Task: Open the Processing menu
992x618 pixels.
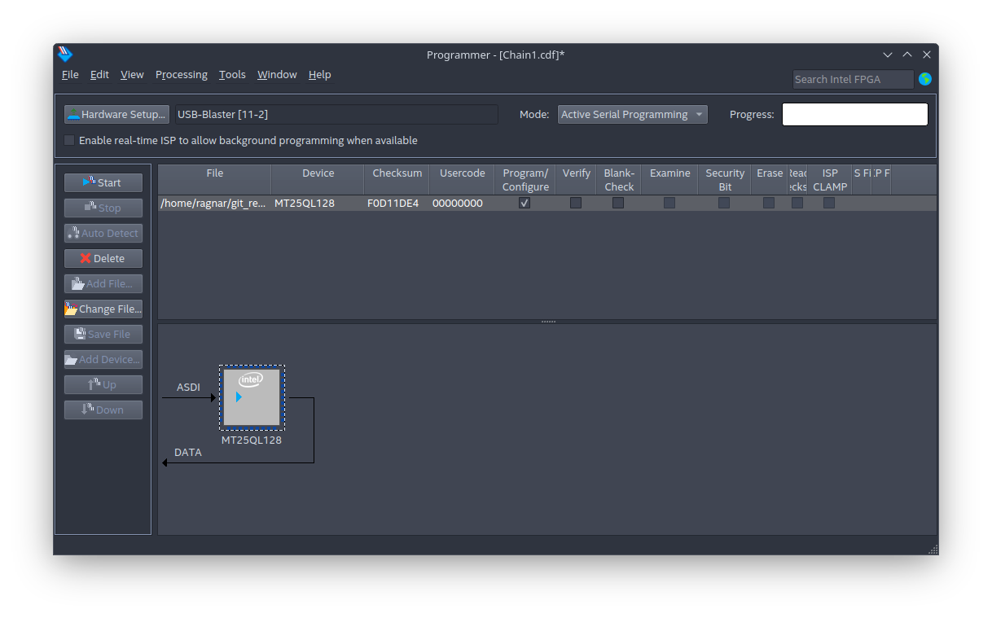Action: click(x=181, y=74)
